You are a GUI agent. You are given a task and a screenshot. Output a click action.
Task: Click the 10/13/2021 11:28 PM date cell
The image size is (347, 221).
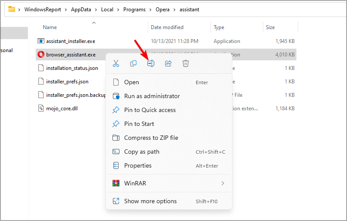pyautogui.click(x=174, y=41)
